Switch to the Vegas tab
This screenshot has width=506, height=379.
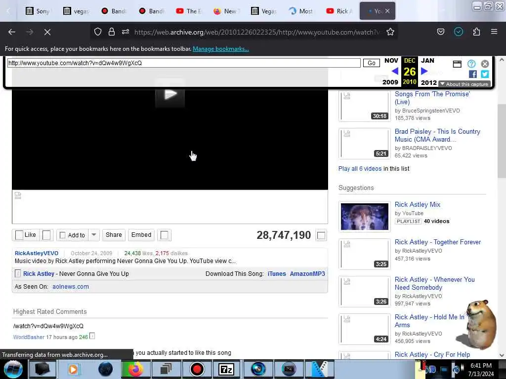264,11
